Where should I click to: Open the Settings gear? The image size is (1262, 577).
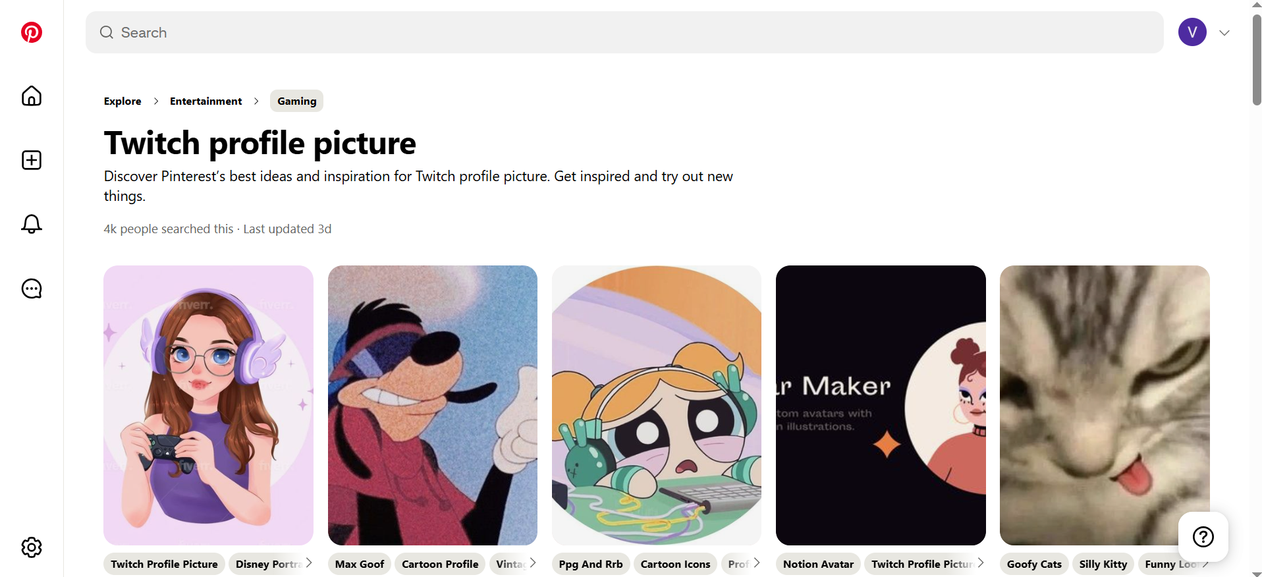31,547
